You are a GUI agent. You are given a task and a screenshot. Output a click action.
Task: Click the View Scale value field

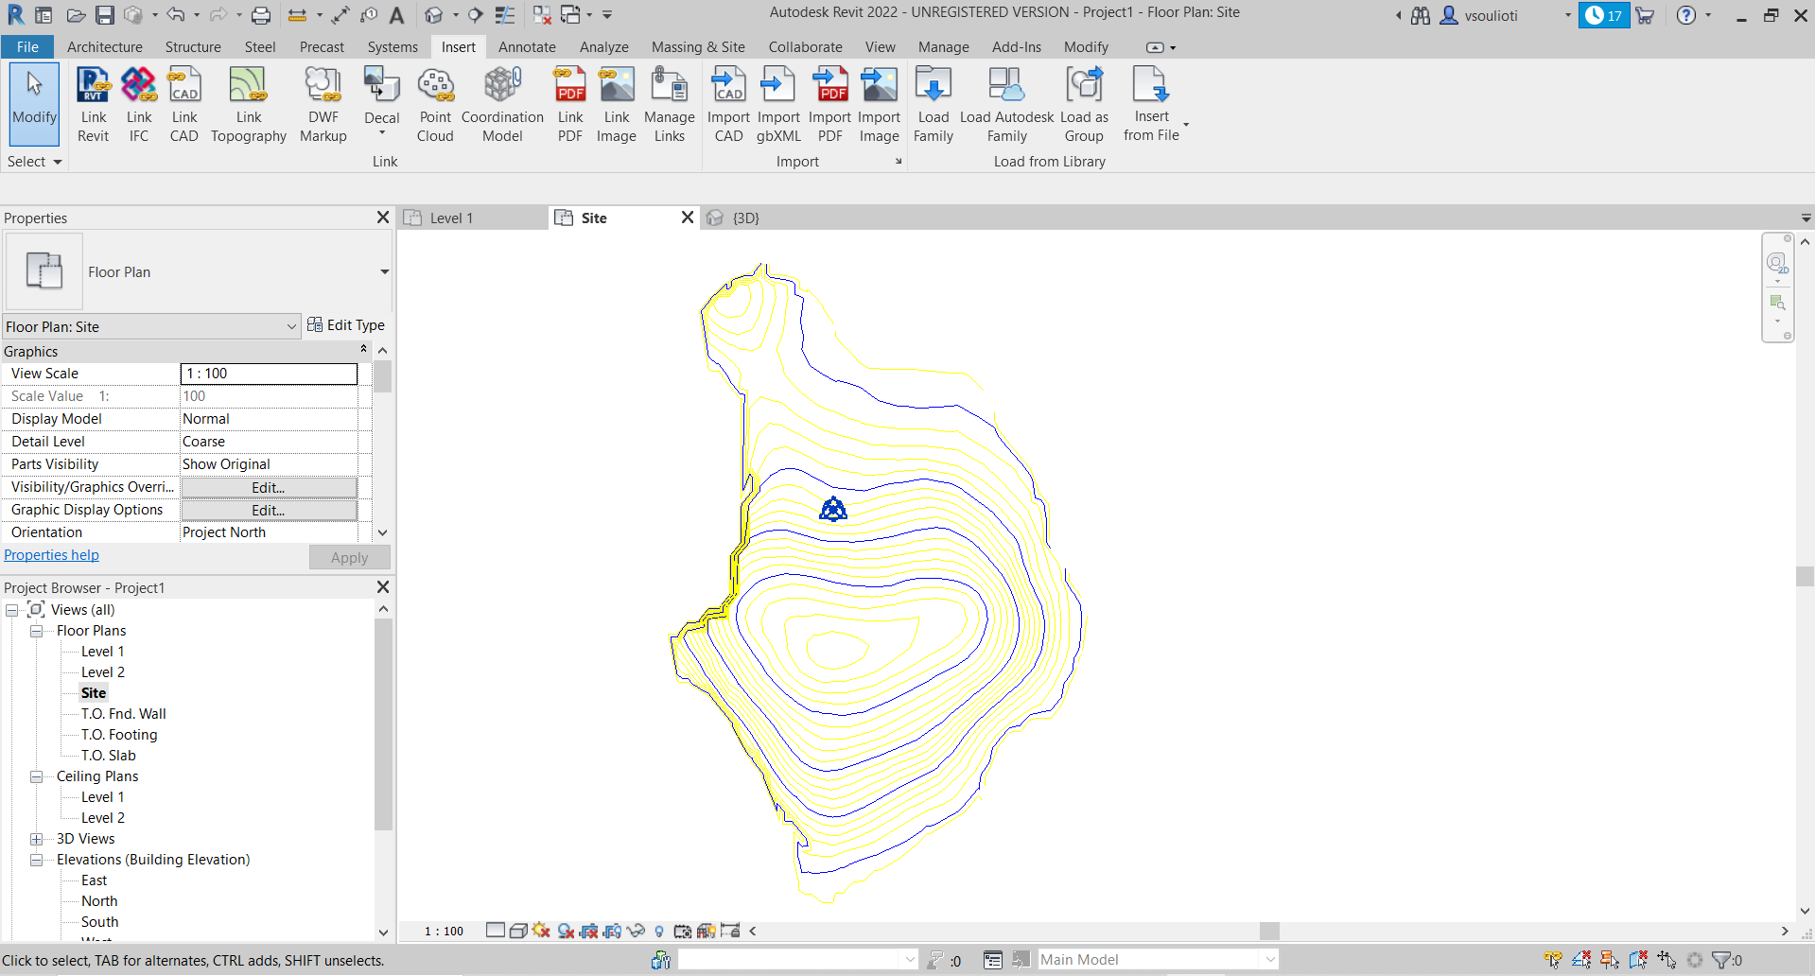(x=269, y=374)
